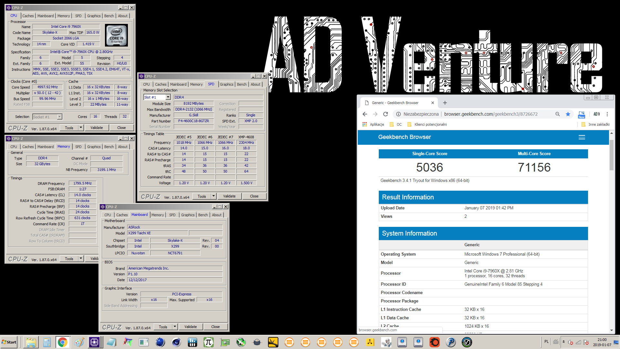Image resolution: width=620 pixels, height=349 pixels.
Task: Open the yellow landscape taskbar icon
Action: (x=273, y=342)
